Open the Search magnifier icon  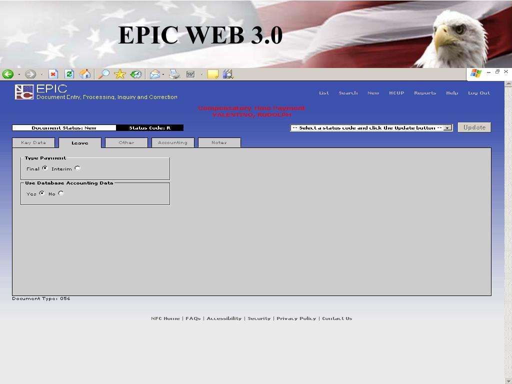point(104,74)
